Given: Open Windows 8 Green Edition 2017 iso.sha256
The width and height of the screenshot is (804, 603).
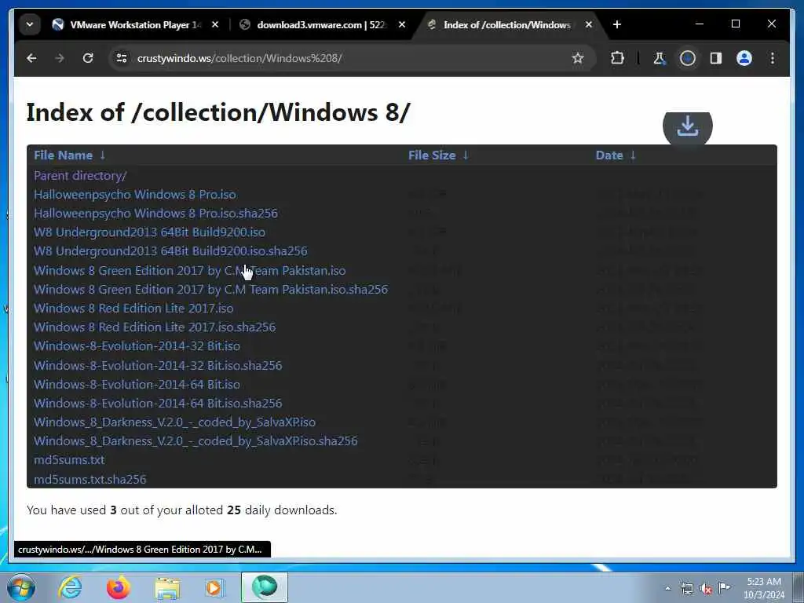Looking at the screenshot, I should (210, 289).
